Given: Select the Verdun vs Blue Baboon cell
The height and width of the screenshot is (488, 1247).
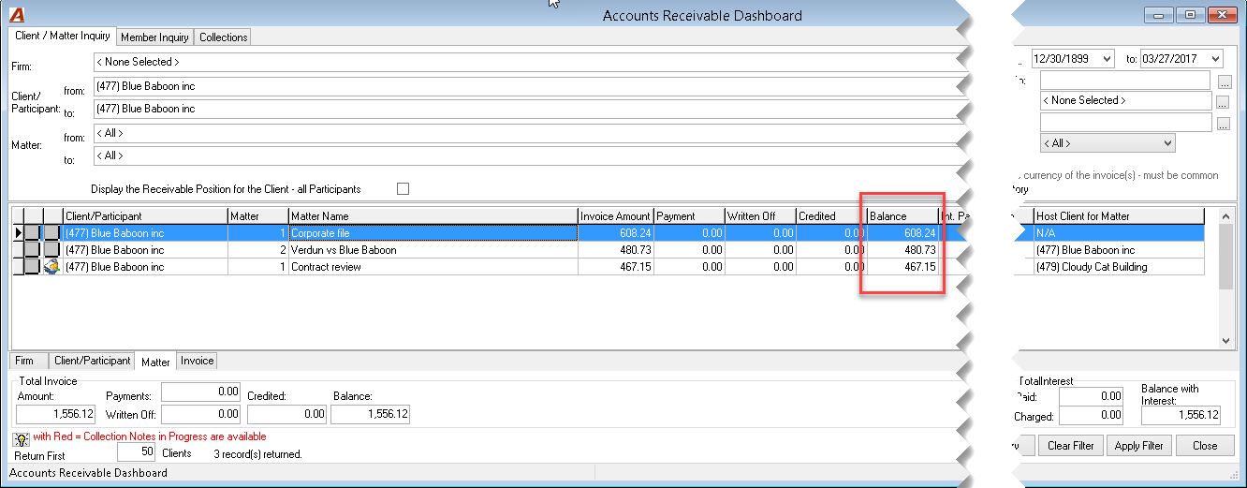Looking at the screenshot, I should point(433,250).
